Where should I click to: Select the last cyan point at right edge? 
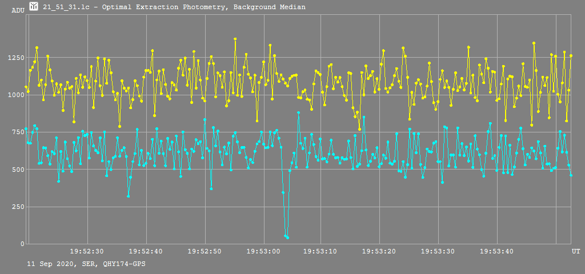(571, 175)
